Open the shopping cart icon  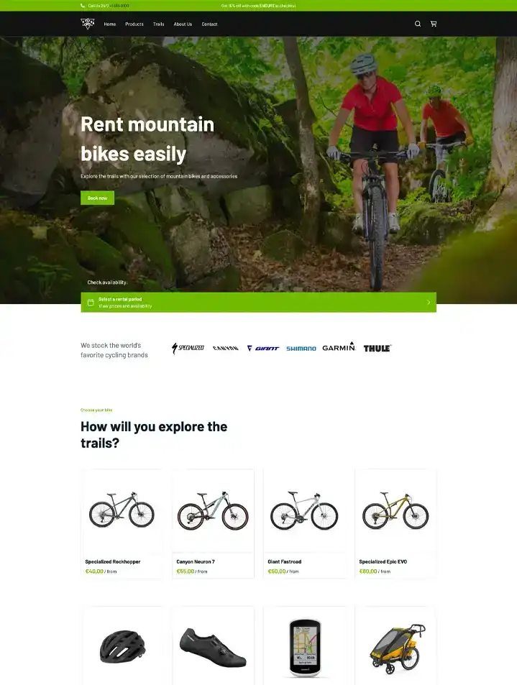tap(434, 24)
